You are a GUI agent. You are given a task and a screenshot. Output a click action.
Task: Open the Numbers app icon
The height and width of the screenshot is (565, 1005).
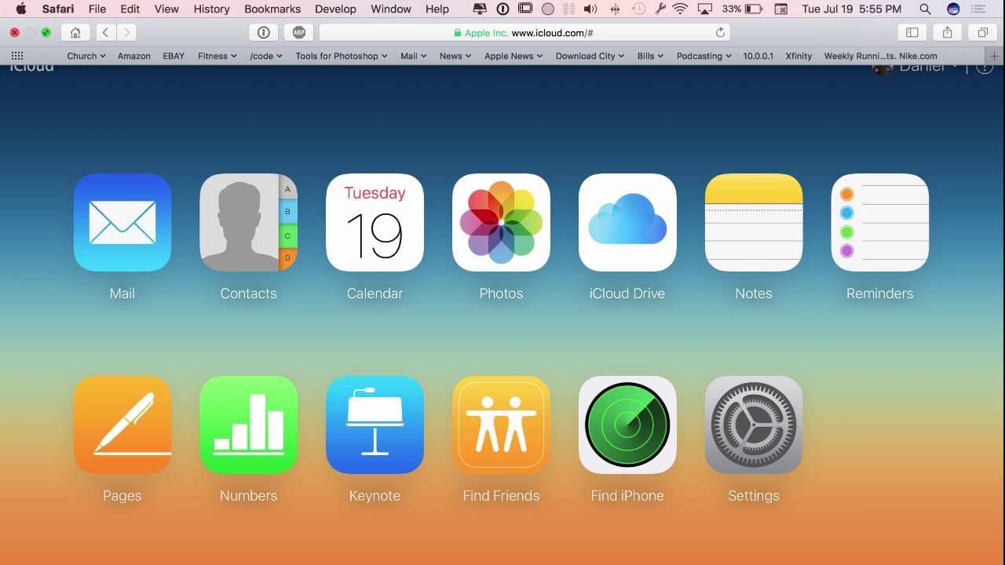point(249,425)
